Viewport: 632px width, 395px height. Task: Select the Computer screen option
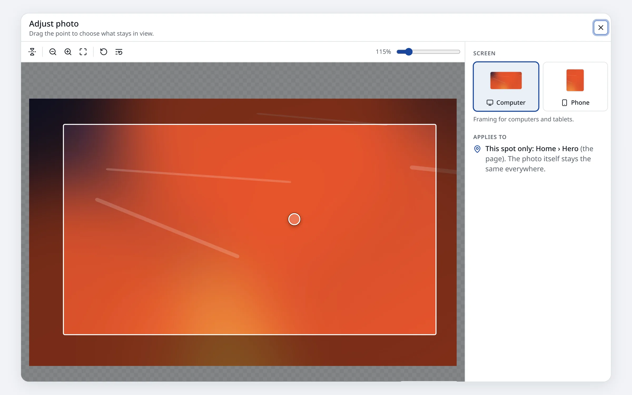coord(506,87)
